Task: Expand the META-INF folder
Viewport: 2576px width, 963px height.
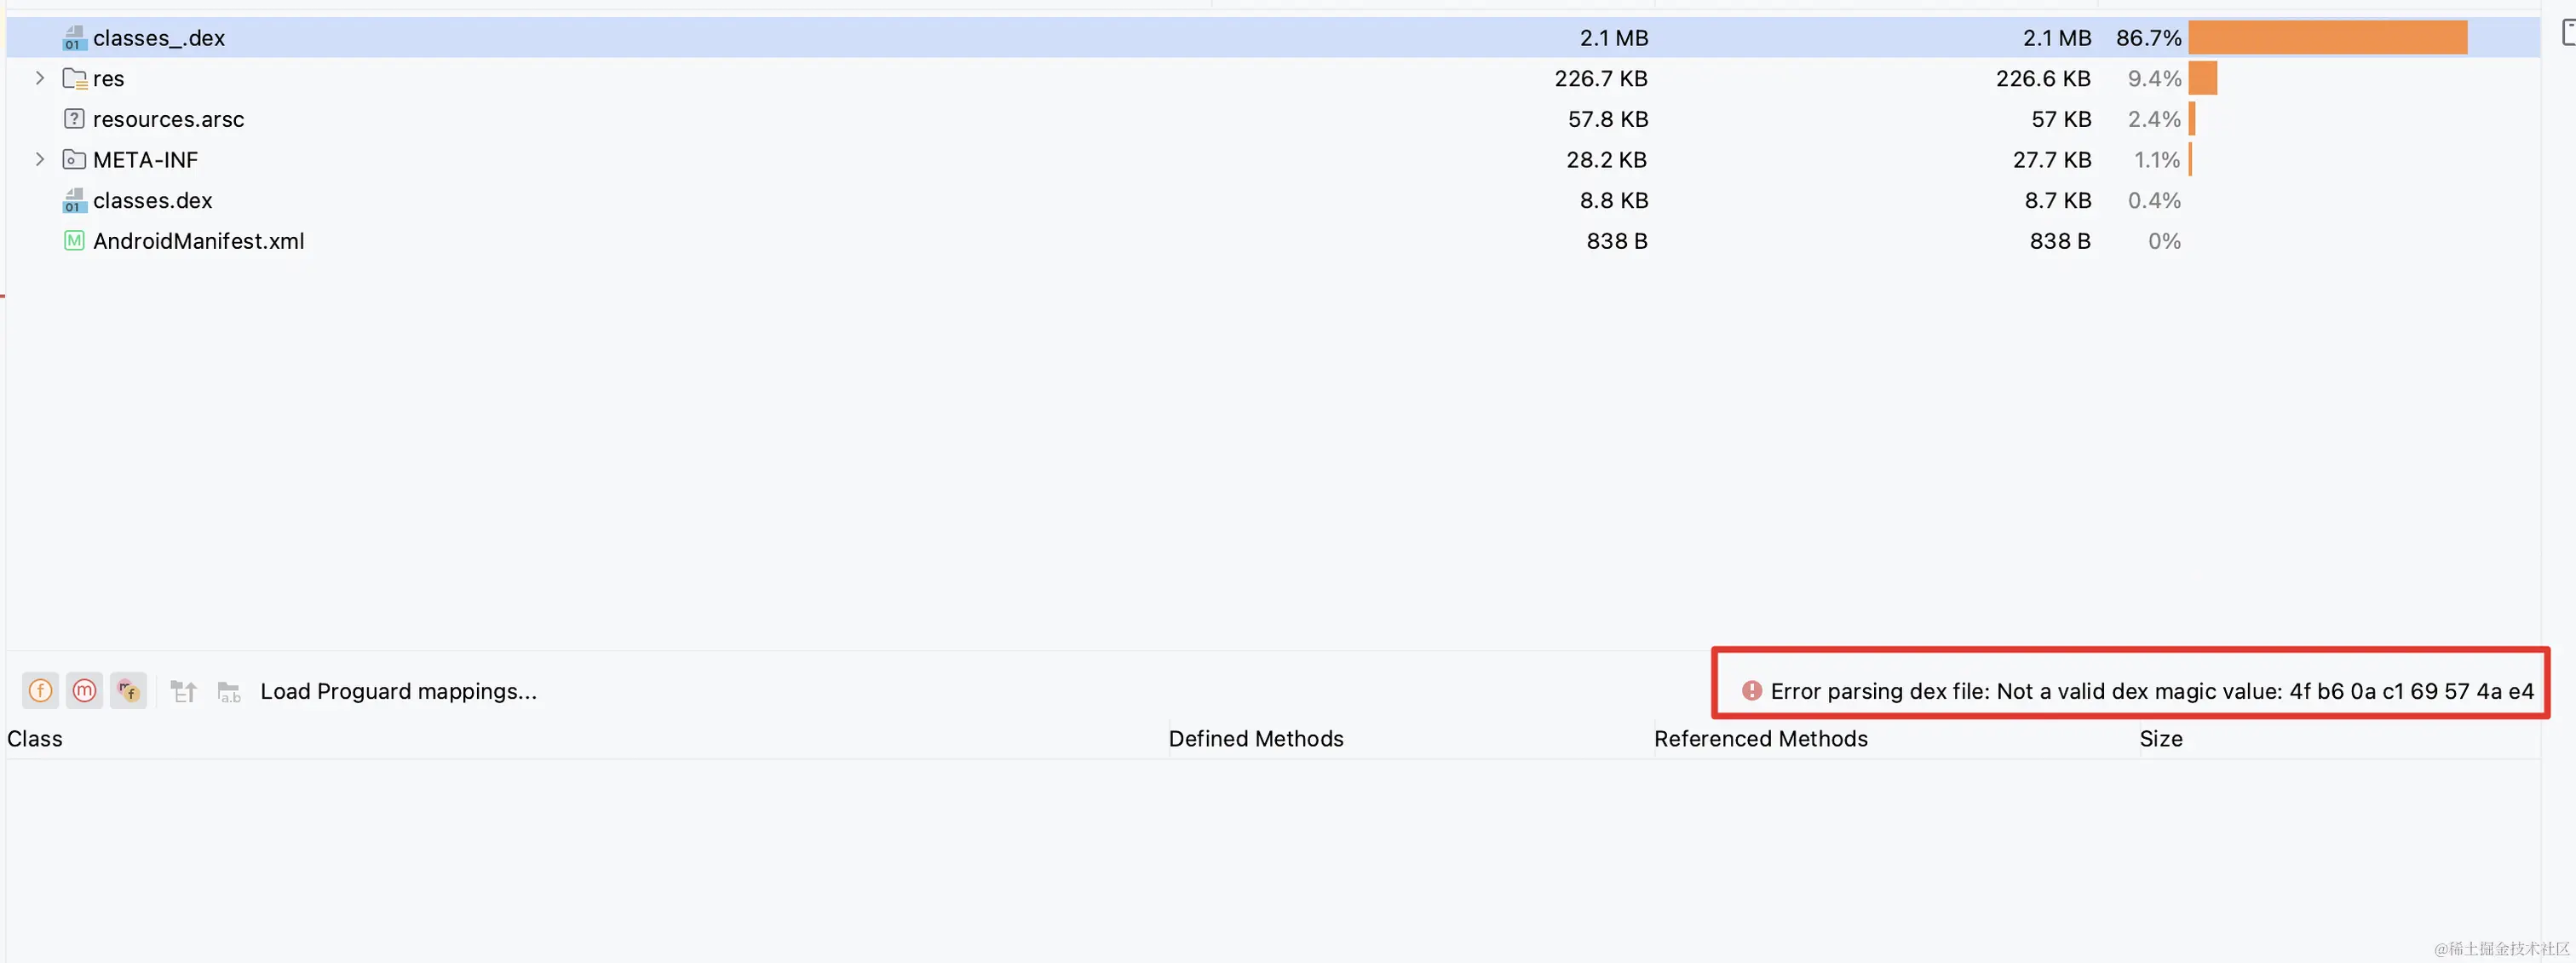Action: click(x=40, y=159)
